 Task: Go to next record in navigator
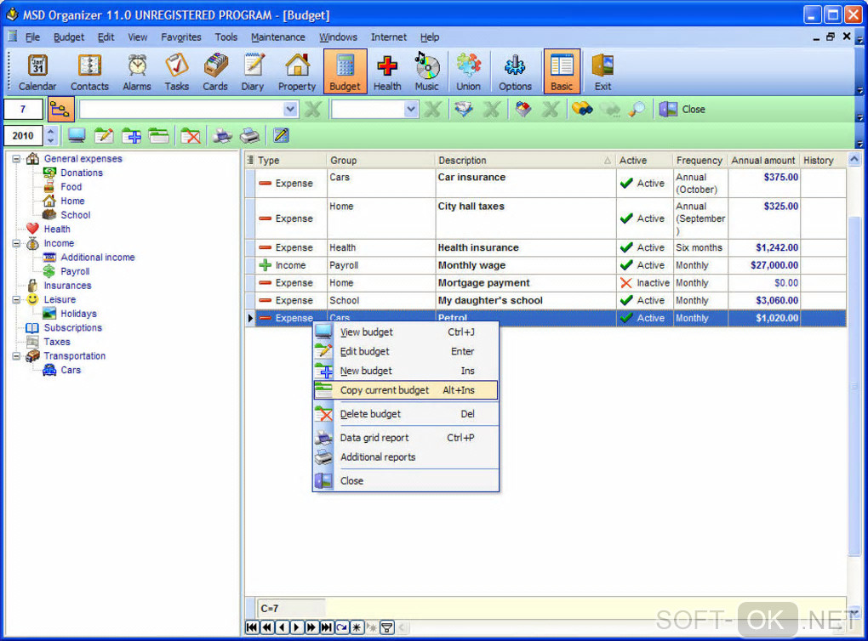click(297, 627)
